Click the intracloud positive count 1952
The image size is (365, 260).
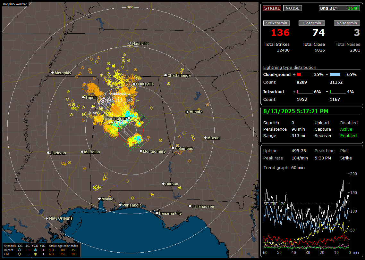coord(302,100)
